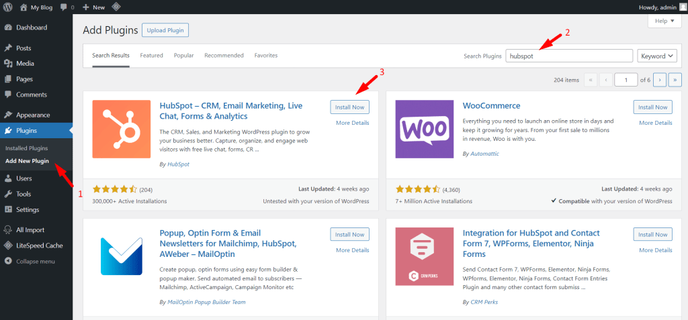Switch to the Recommended tab
The height and width of the screenshot is (320, 688).
click(224, 56)
